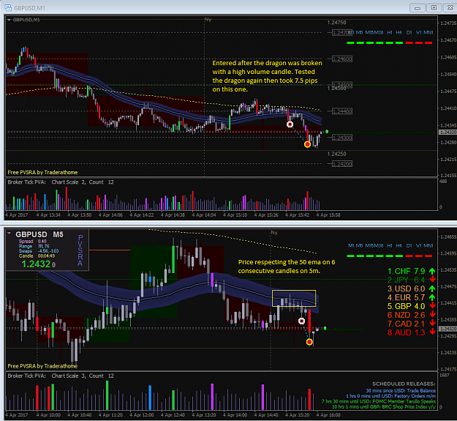457x421 pixels.
Task: Click the red down arrow beside AUD 1.3
Action: coord(432,332)
